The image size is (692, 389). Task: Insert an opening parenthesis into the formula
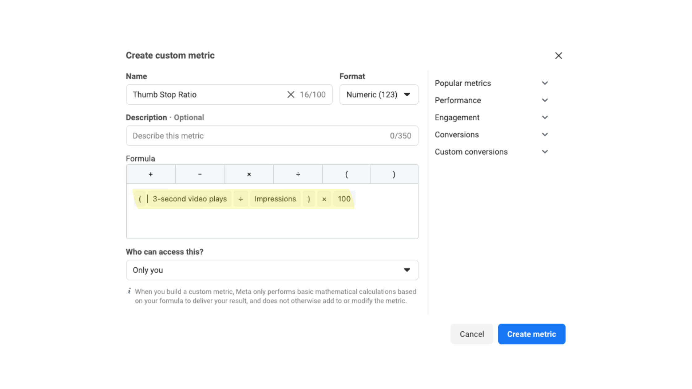346,174
